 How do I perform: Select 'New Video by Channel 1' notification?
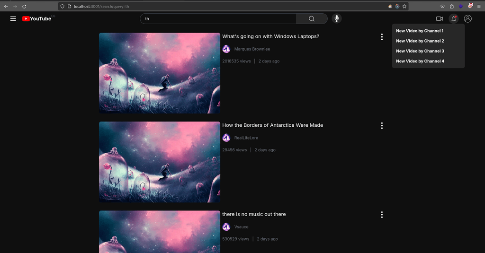[x=420, y=31]
